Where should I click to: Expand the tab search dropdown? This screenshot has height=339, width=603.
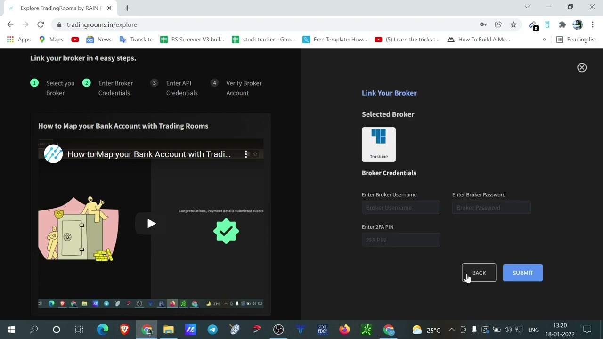click(x=527, y=7)
